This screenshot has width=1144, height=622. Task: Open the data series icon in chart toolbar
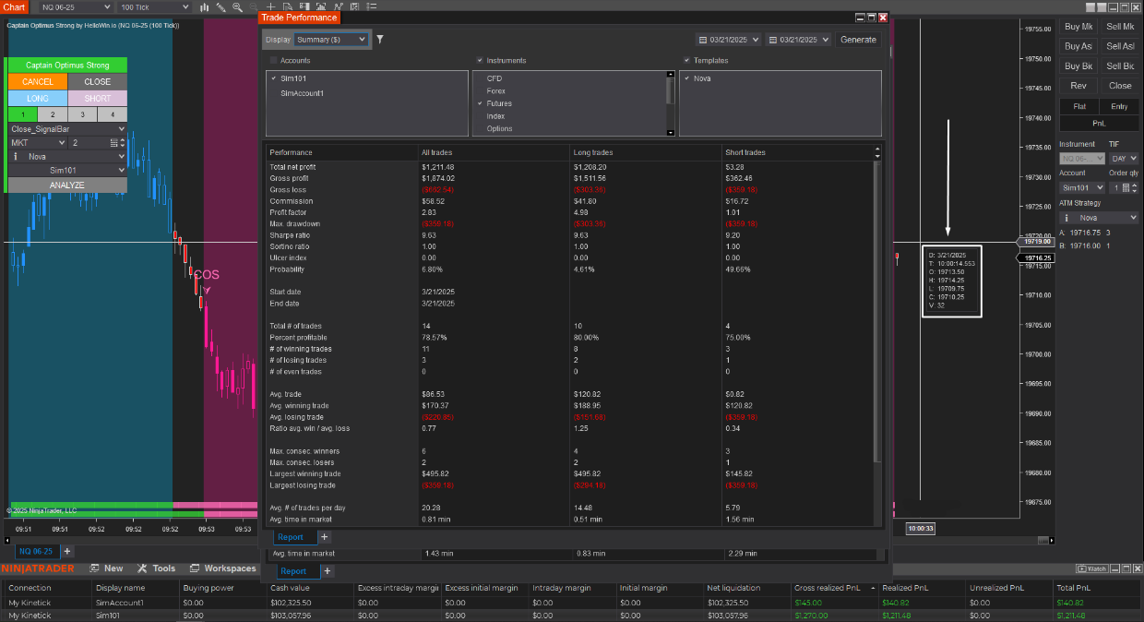click(x=321, y=6)
